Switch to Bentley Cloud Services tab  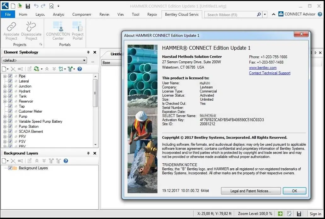point(182,14)
